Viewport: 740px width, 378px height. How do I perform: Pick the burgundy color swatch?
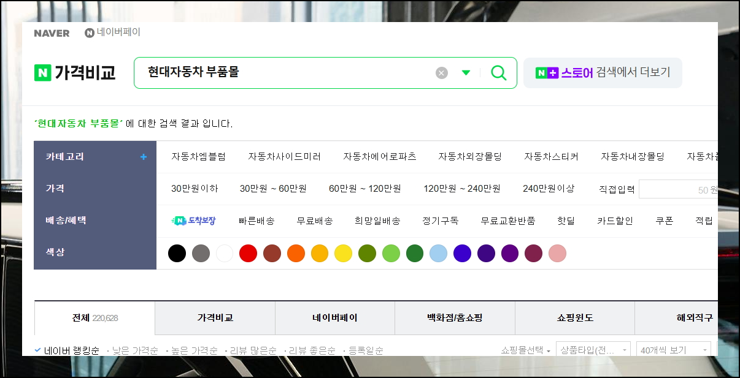click(533, 253)
